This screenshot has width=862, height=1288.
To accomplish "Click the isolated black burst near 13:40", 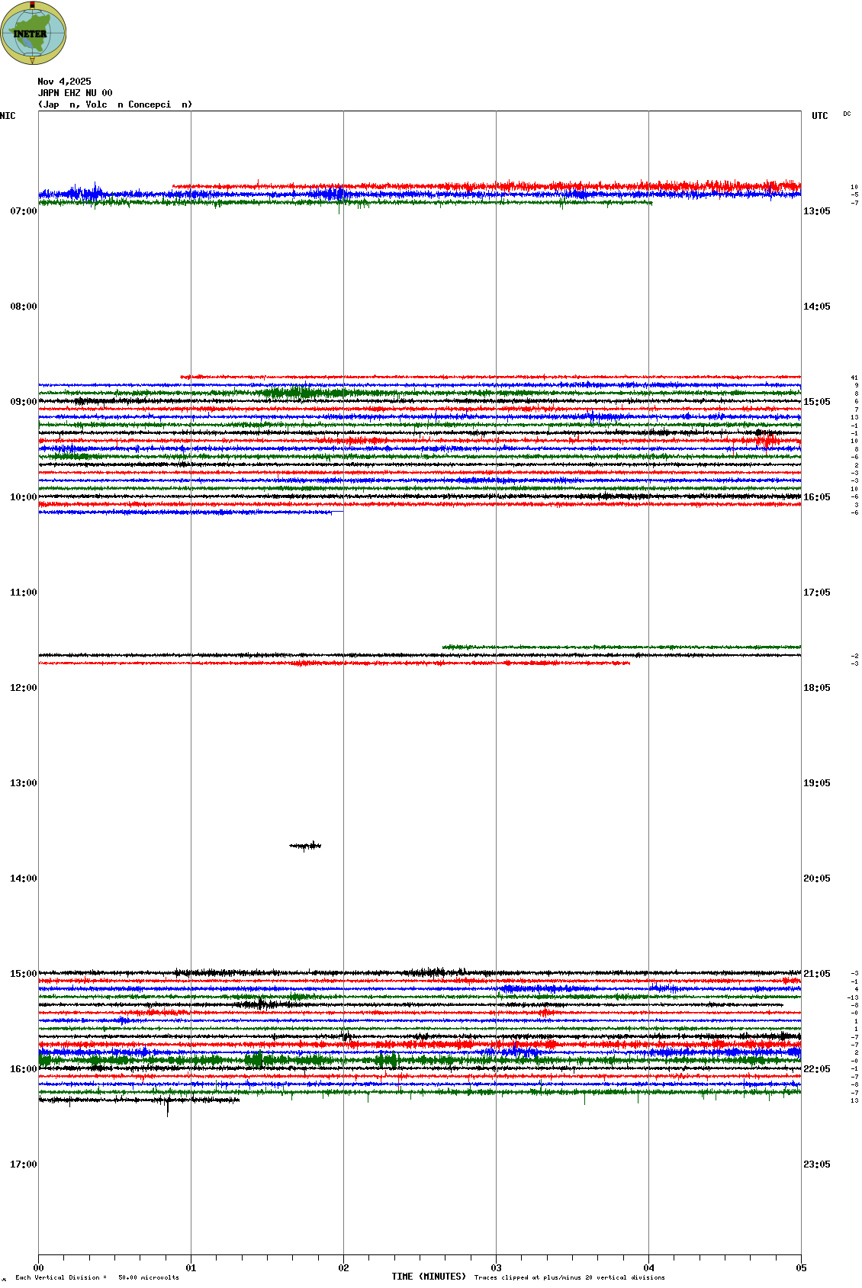I will click(x=305, y=846).
